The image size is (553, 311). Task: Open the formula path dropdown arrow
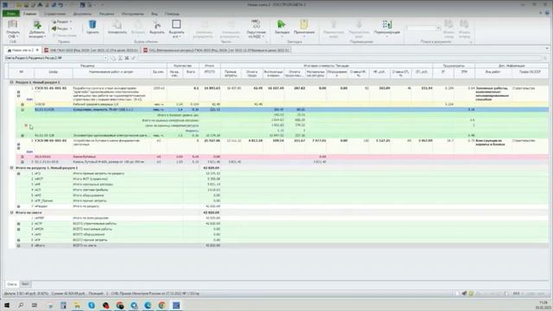pyautogui.click(x=105, y=58)
